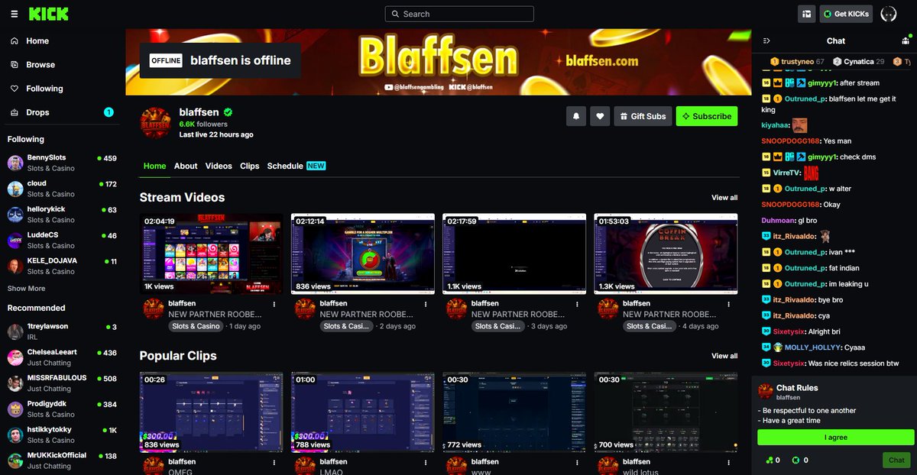Open Prodigyddk in Recommended list

[x=63, y=409]
